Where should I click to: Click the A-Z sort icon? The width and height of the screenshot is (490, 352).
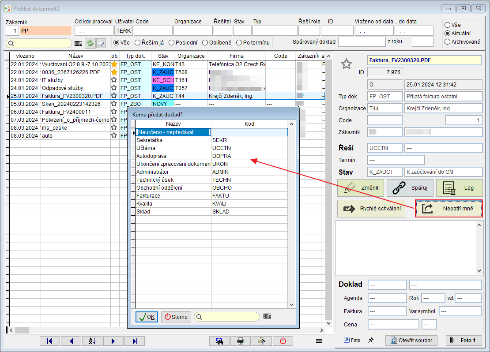coord(92,341)
